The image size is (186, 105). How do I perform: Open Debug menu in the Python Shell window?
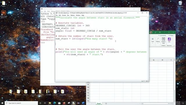[53, 11]
